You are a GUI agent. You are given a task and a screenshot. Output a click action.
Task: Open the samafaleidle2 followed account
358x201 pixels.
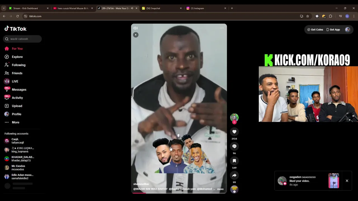[x=20, y=177]
